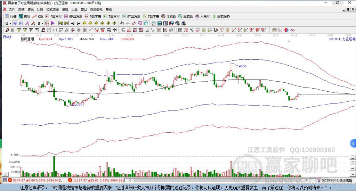Restore the inner child window
The height and width of the screenshot is (191, 356).
(x=348, y=9)
